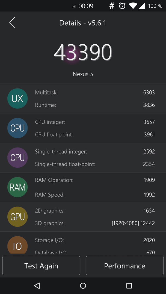Tap the Android home circle button
This screenshot has width=166, height=294.
click(83, 286)
